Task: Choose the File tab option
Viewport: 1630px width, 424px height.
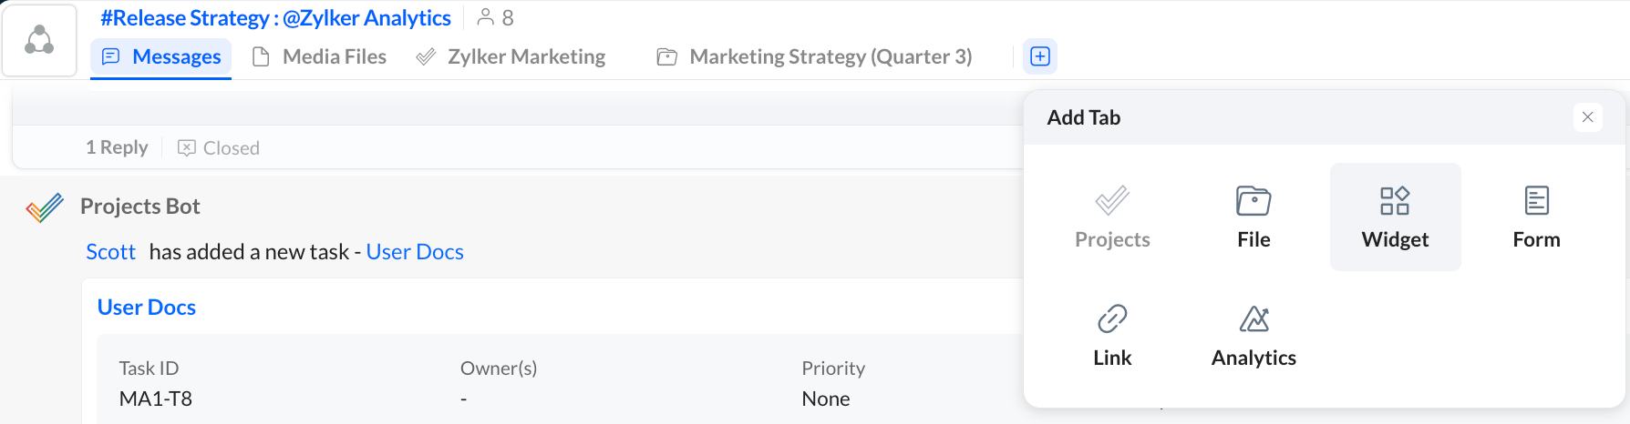Action: 1253,217
